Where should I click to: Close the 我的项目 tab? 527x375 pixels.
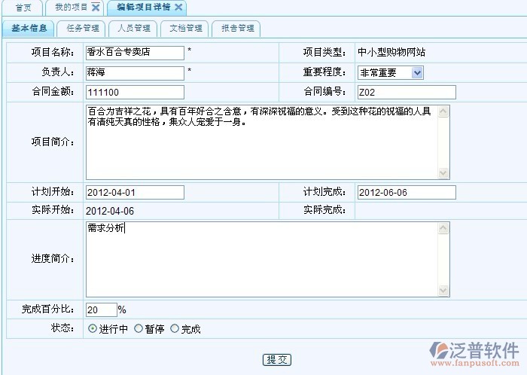pyautogui.click(x=96, y=8)
